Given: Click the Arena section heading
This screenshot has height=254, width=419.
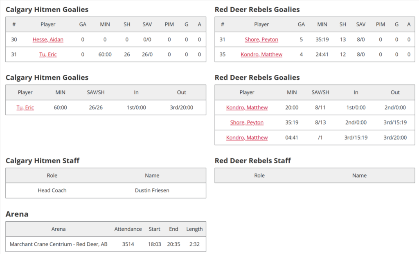Looking at the screenshot, I should (17, 214).
